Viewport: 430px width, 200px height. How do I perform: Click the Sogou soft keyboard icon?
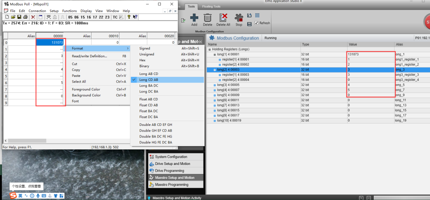44,196
